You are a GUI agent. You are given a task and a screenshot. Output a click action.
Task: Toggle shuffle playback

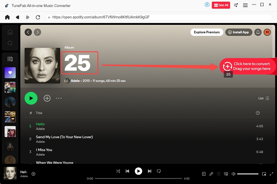pos(118,171)
